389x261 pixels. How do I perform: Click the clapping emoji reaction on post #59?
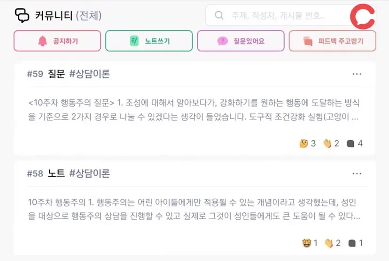[327, 143]
